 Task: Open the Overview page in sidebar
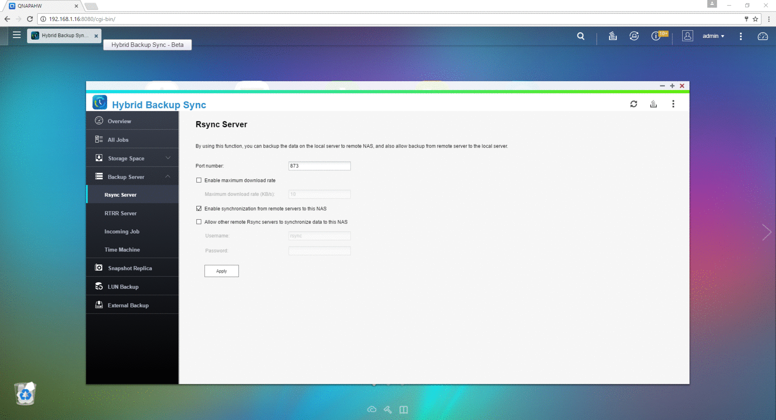click(132, 121)
